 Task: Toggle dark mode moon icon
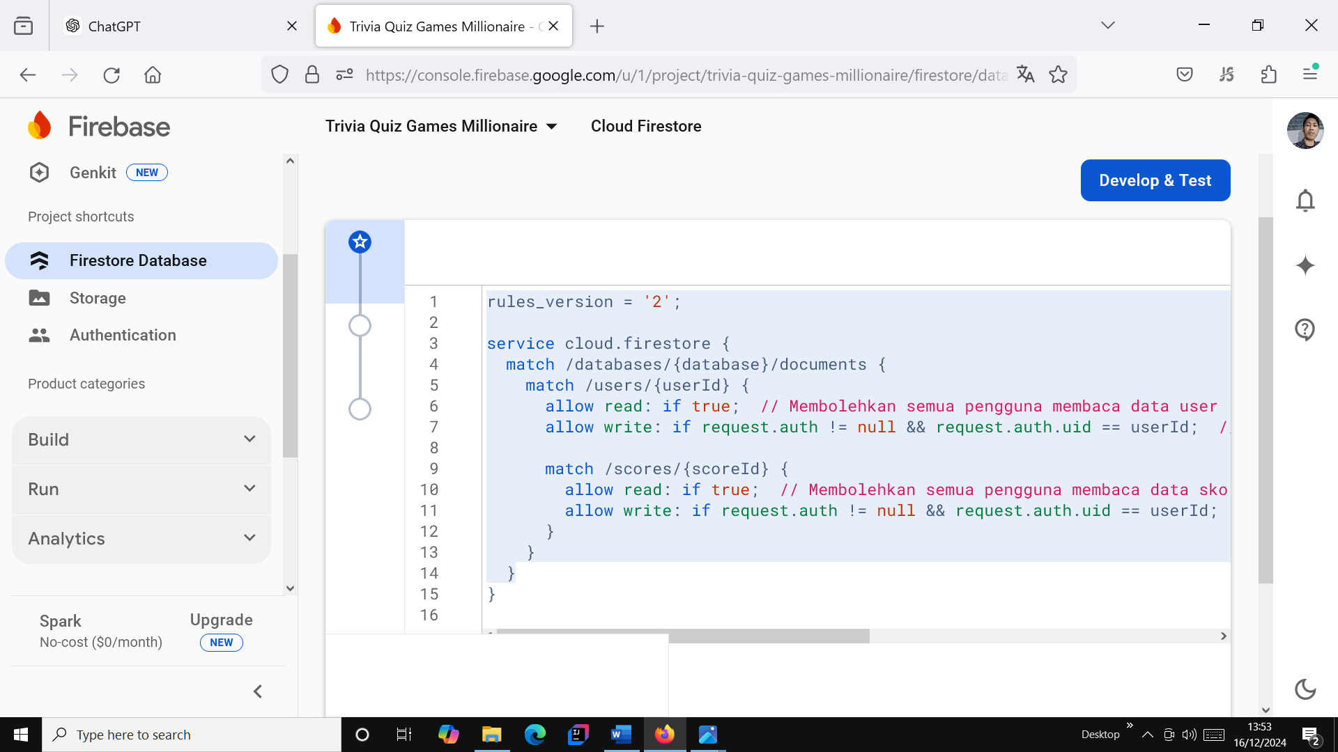point(1305,689)
